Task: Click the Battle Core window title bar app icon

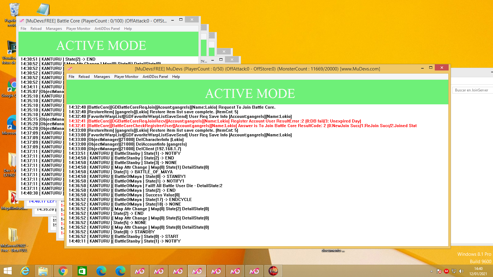Action: point(22,21)
